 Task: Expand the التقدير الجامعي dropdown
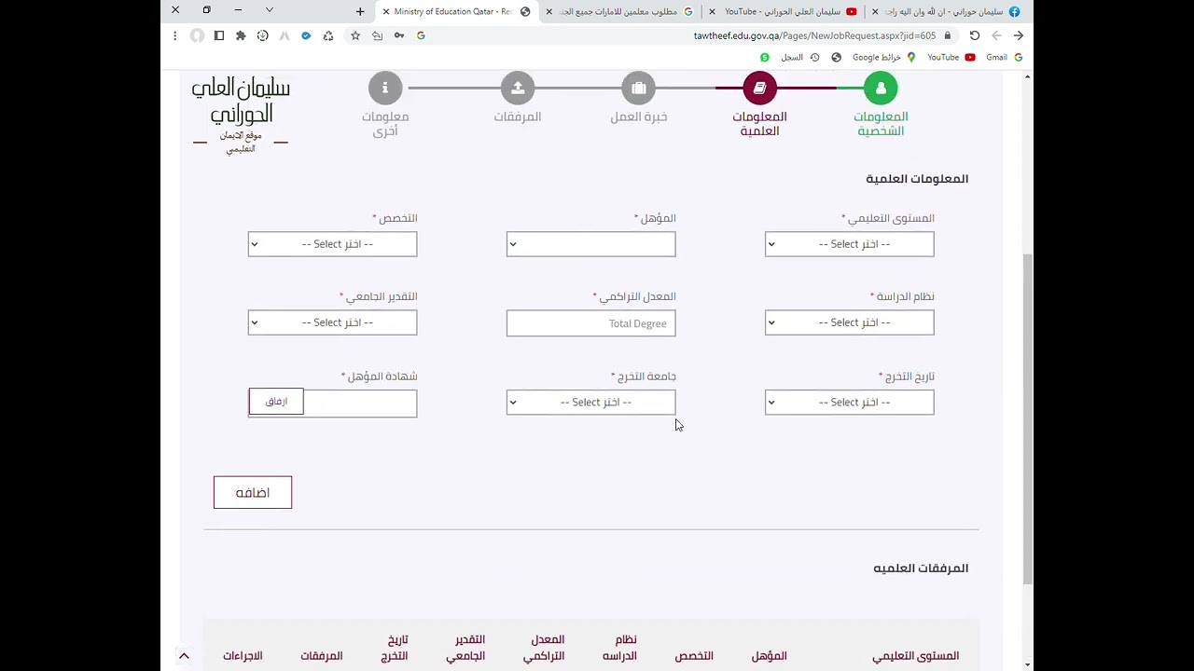332,322
